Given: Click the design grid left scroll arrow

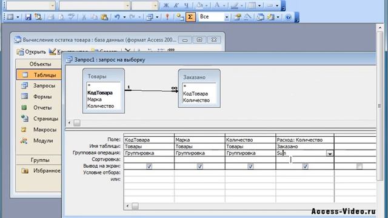Looking at the screenshot, I should (x=127, y=206).
